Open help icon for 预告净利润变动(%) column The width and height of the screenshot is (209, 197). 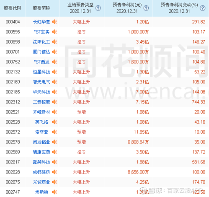point(202,8)
